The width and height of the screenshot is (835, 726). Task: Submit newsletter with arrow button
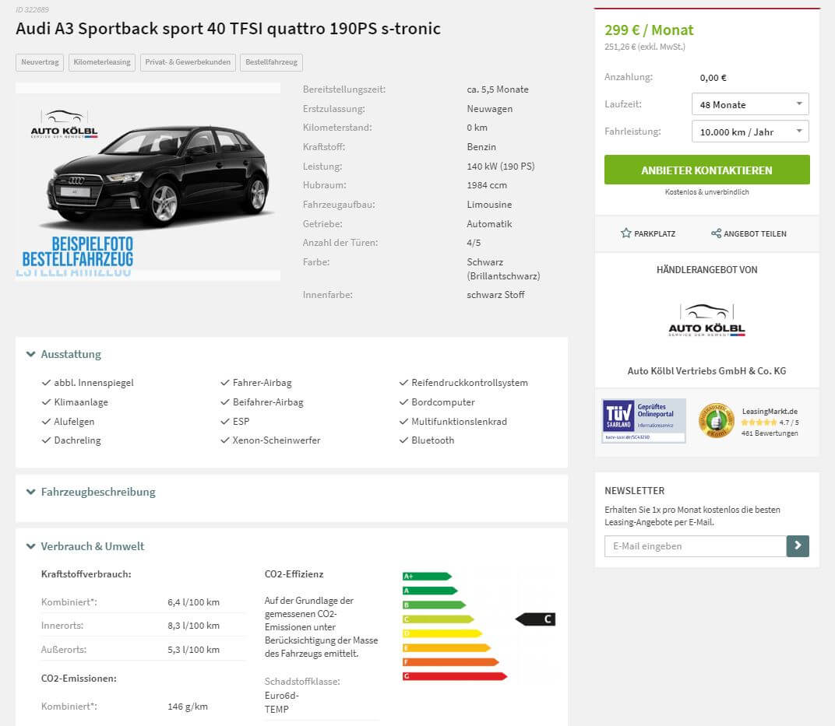[x=797, y=545]
